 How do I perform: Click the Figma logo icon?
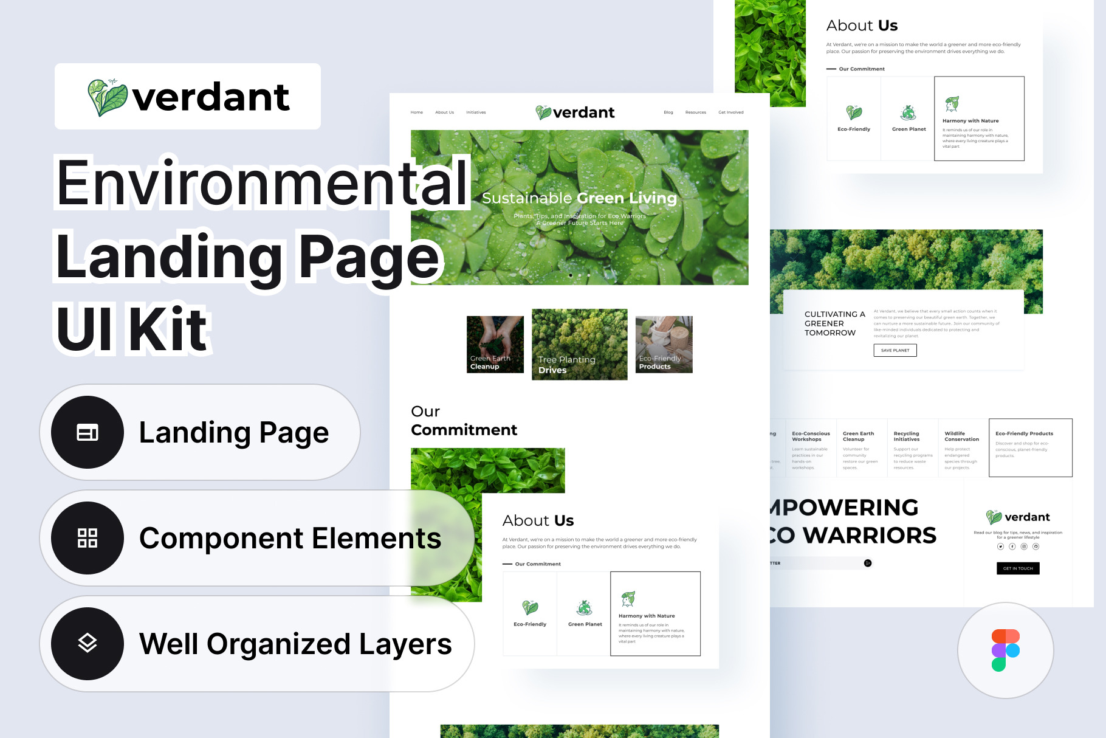click(1005, 650)
